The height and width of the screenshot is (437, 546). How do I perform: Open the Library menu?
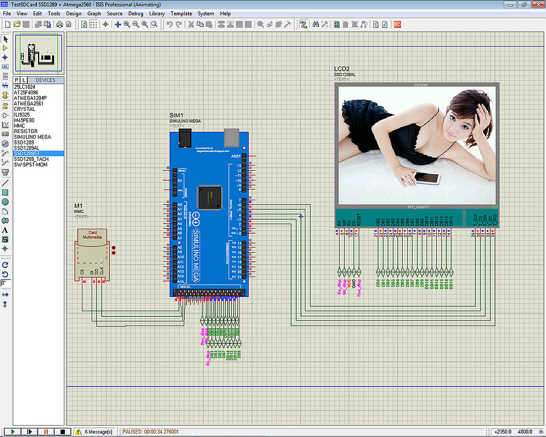pyautogui.click(x=157, y=14)
